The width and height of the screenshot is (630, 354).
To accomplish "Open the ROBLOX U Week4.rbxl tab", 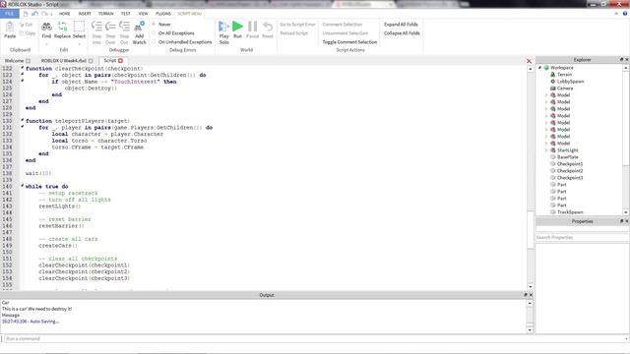I will pyautogui.click(x=63, y=61).
